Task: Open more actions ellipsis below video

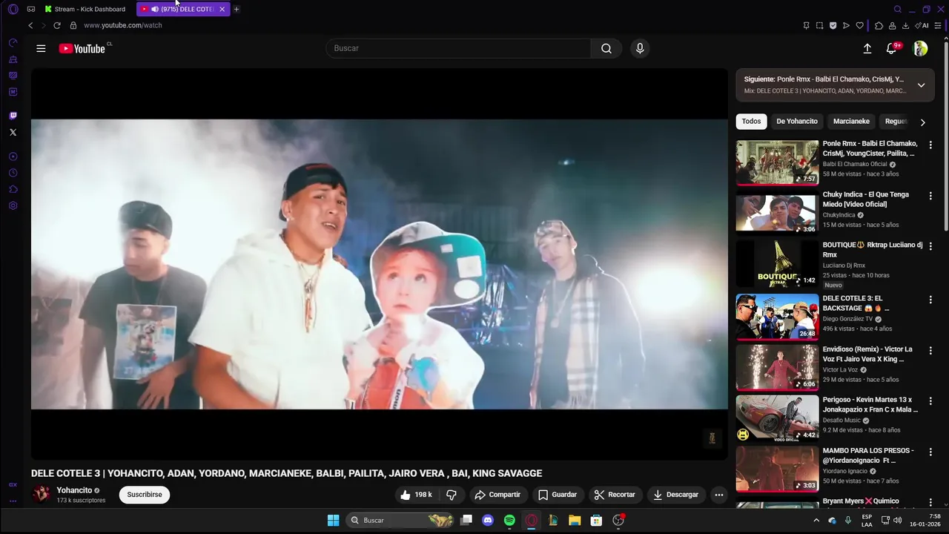Action: [x=718, y=495]
